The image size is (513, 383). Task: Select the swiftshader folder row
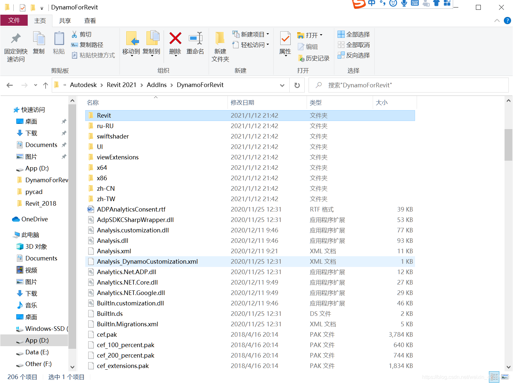point(250,136)
